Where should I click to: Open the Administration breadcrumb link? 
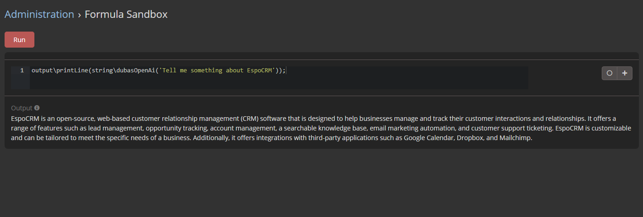pos(39,14)
